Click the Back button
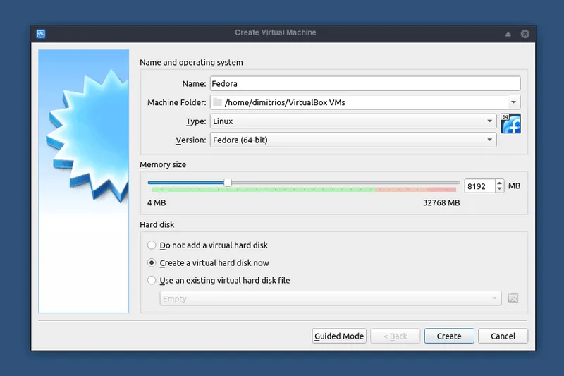Screen dimensions: 564x376 pyautogui.click(x=396, y=336)
